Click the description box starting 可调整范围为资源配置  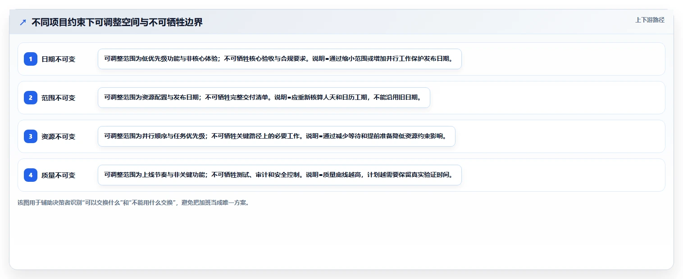pyautogui.click(x=264, y=98)
